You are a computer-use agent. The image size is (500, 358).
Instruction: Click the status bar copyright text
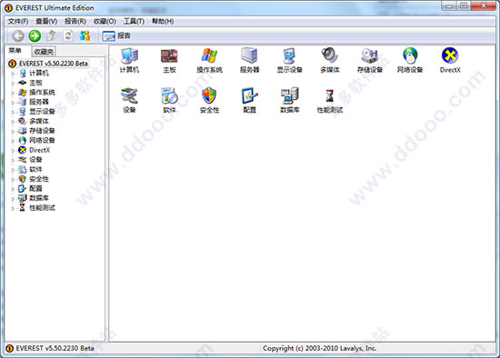tap(319, 348)
